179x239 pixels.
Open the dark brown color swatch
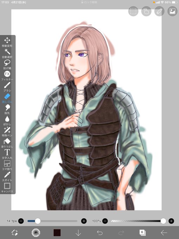point(57,233)
